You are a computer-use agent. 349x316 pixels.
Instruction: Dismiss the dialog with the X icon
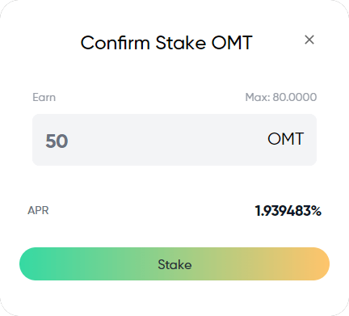309,40
